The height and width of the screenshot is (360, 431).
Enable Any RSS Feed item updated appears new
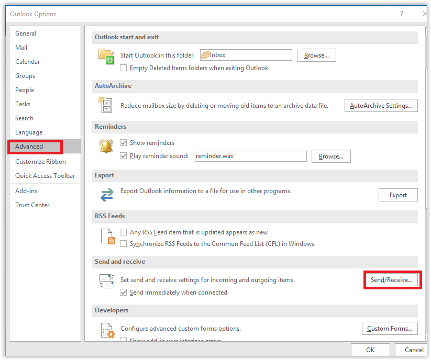[x=124, y=232]
